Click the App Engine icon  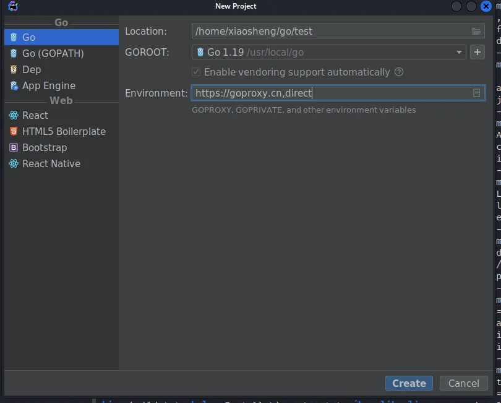[x=14, y=85]
